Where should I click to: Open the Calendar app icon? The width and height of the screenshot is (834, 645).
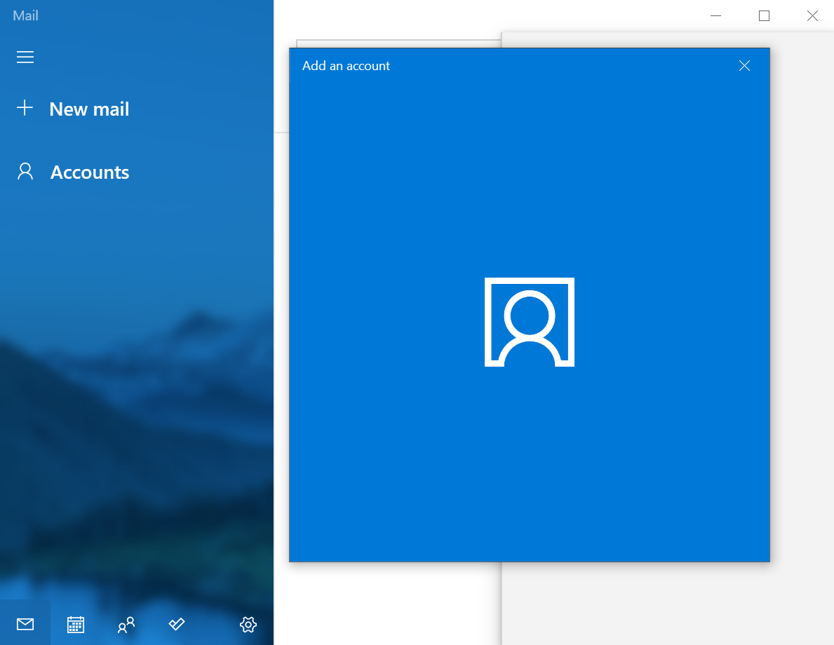click(76, 624)
